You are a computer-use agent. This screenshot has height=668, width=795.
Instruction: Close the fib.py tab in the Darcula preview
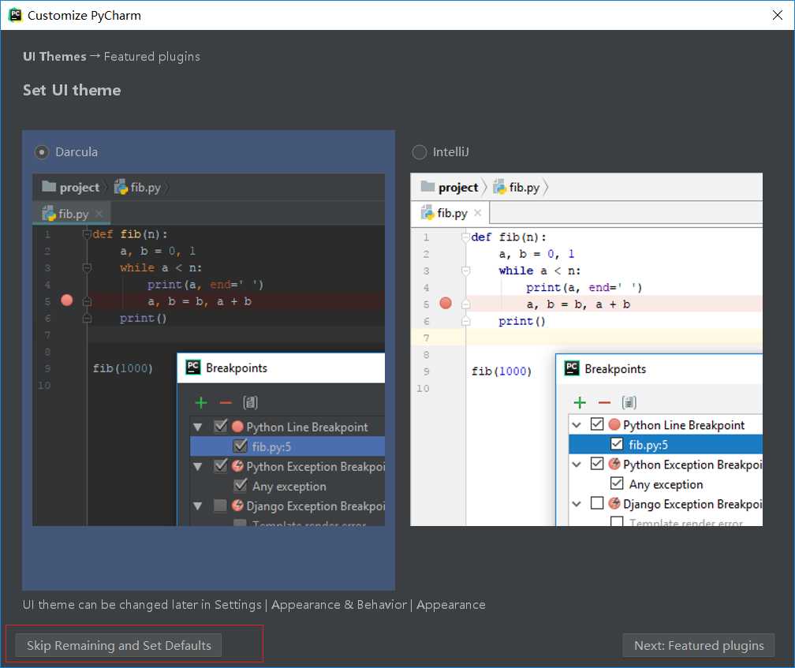tap(99, 214)
